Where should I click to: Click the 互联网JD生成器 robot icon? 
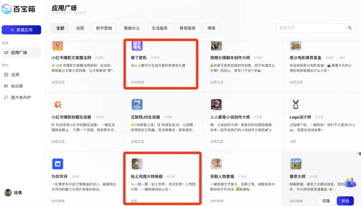[137, 105]
